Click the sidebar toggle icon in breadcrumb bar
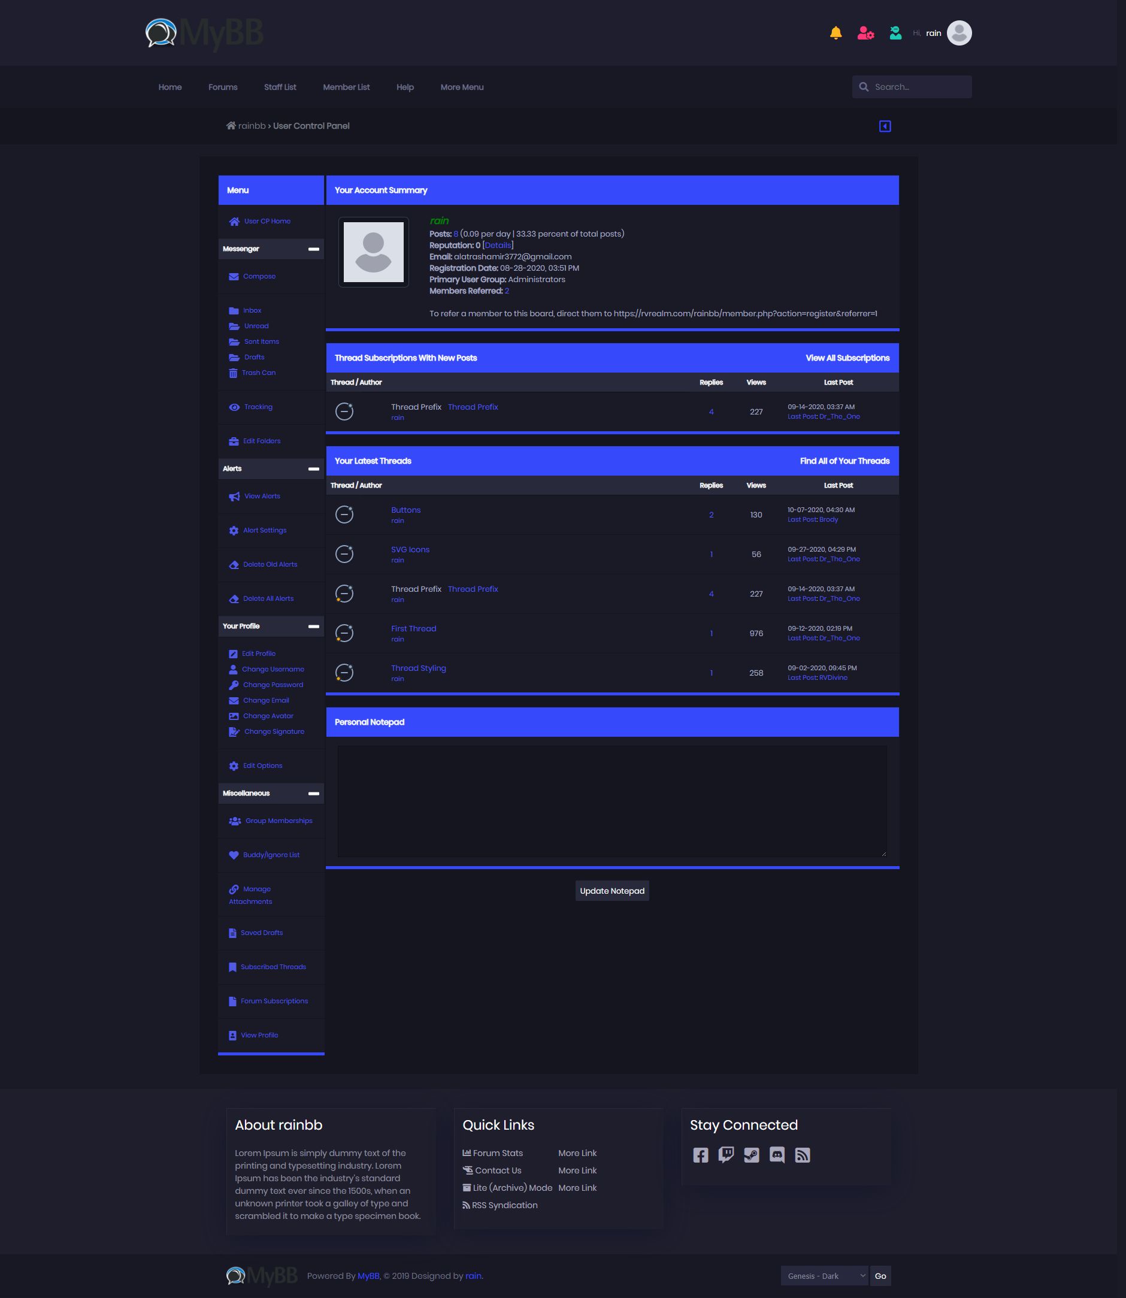 [885, 126]
